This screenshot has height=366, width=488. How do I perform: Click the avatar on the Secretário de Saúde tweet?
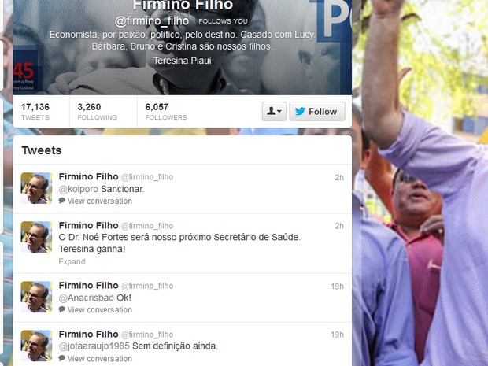(36, 237)
